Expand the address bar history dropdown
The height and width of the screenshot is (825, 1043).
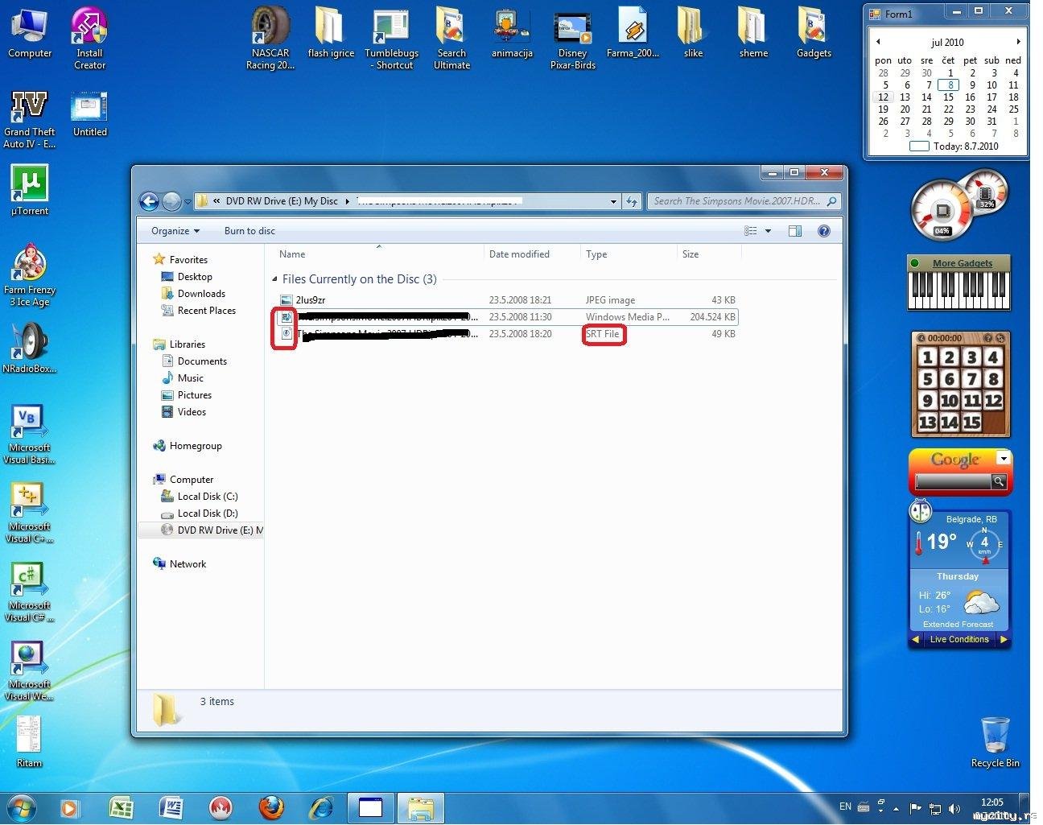pos(613,201)
